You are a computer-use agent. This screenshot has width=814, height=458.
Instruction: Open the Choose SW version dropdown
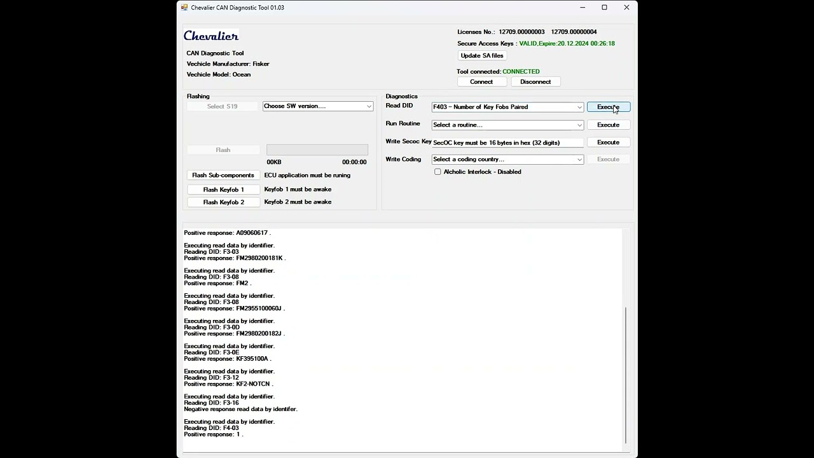pos(317,106)
